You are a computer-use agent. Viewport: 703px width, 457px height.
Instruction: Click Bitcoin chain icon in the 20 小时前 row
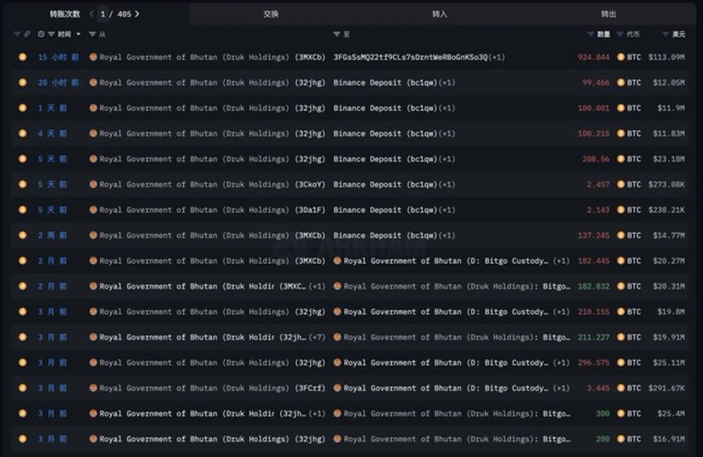pyautogui.click(x=23, y=83)
